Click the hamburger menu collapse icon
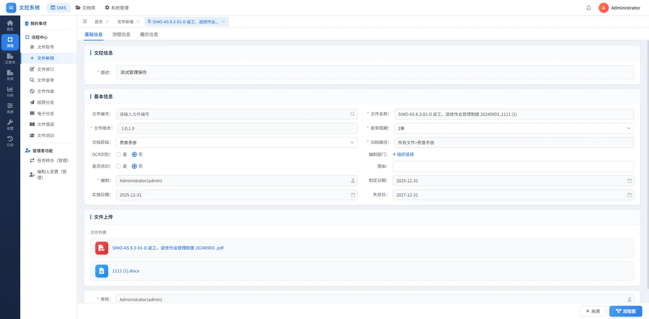 tap(85, 21)
